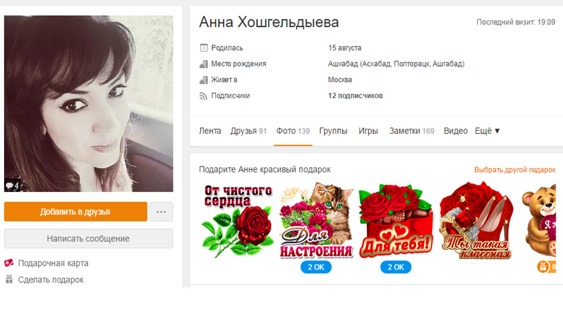The width and height of the screenshot is (563, 313).
Task: Open the Выбрать другой подарок link
Action: point(515,170)
